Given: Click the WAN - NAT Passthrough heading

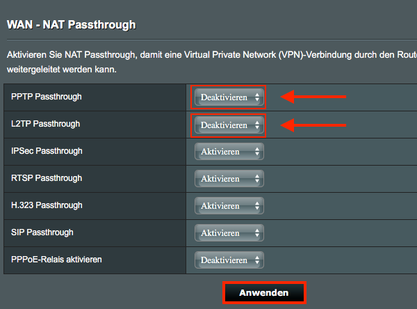Looking at the screenshot, I should click(x=72, y=25).
